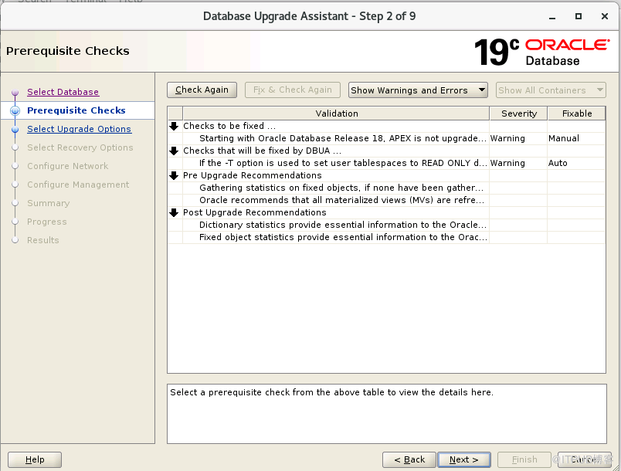
Task: Go back with the Back button
Action: click(409, 459)
